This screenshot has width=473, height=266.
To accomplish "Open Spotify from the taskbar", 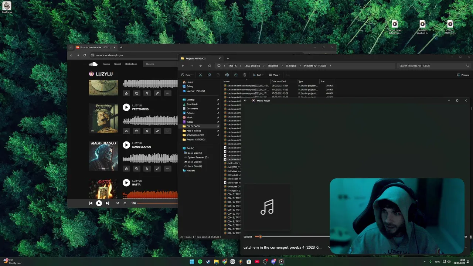I will point(200,262).
